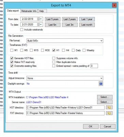Enable the Weekly timeframe checkbox
The image size is (124, 137).
point(84,50)
